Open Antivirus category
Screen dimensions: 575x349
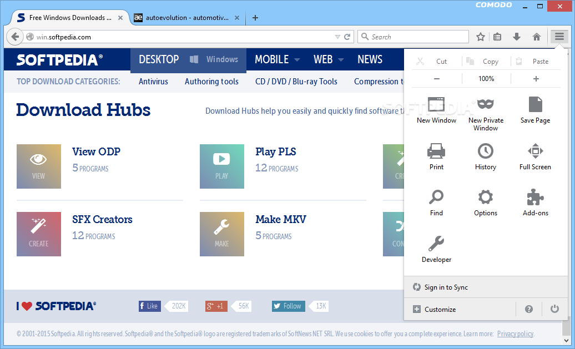click(x=153, y=82)
